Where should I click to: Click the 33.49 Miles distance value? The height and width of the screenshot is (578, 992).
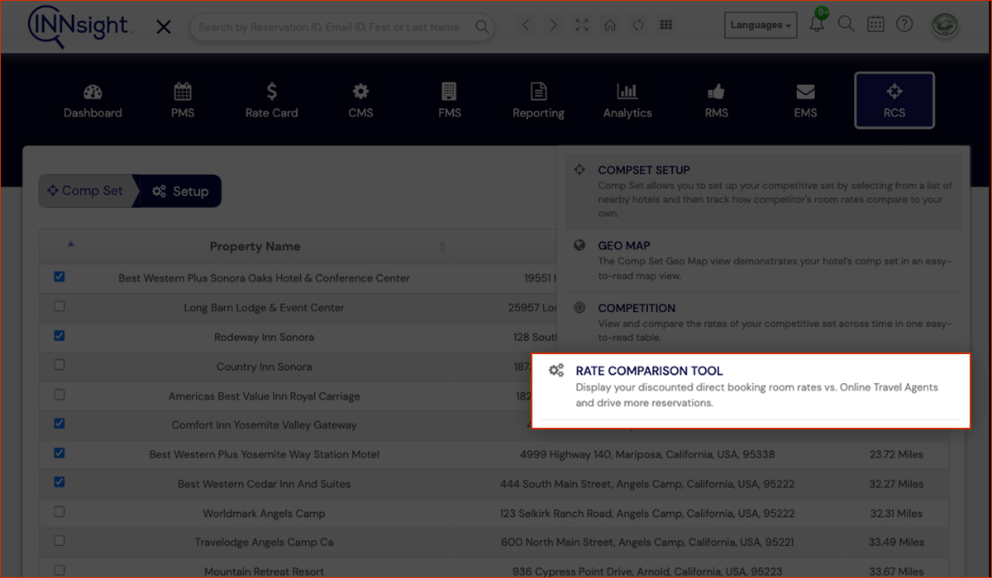897,542
